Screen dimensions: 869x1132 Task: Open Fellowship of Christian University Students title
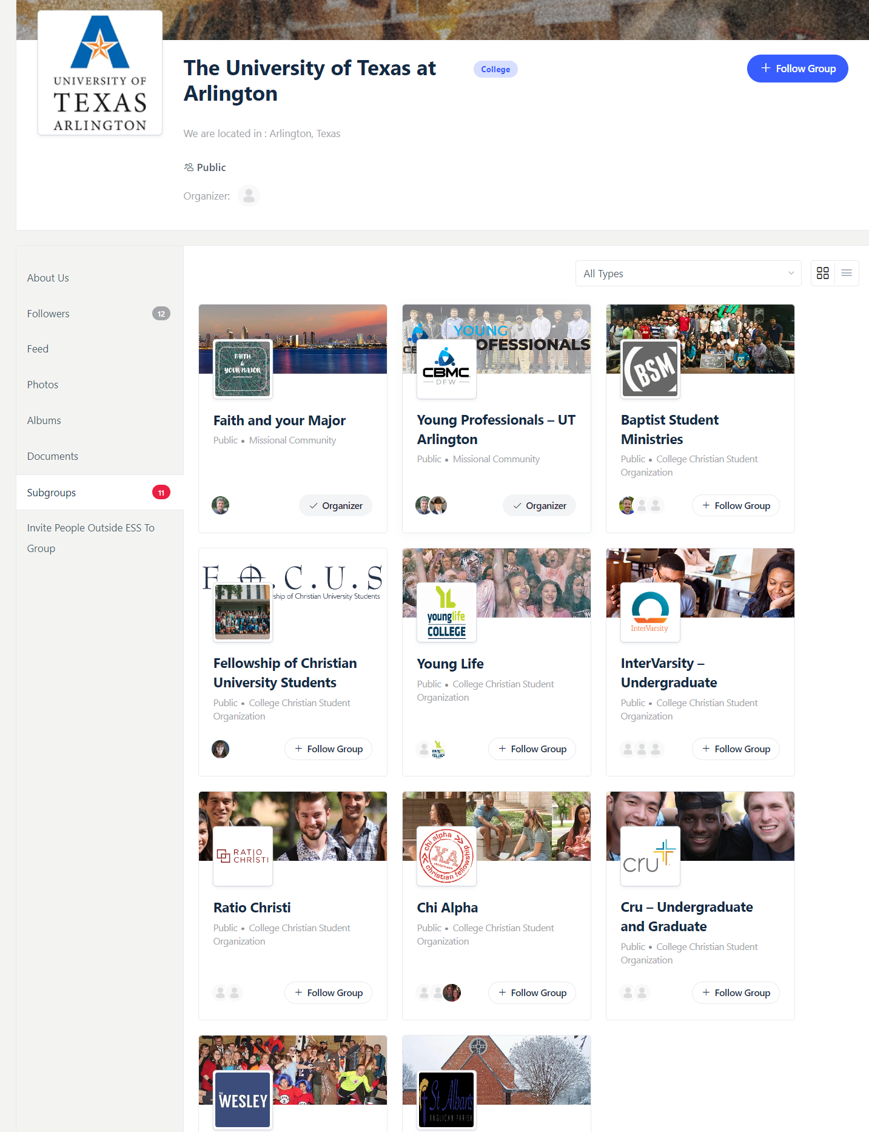(x=285, y=673)
